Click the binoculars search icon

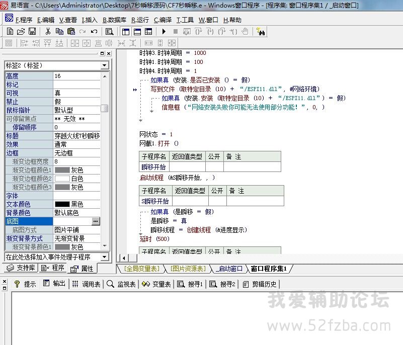click(261, 31)
